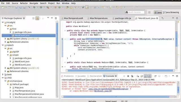This screenshot has height=102, width=181.
Task: Open the Package Explorer view menu
Action: click(x=48, y=18)
